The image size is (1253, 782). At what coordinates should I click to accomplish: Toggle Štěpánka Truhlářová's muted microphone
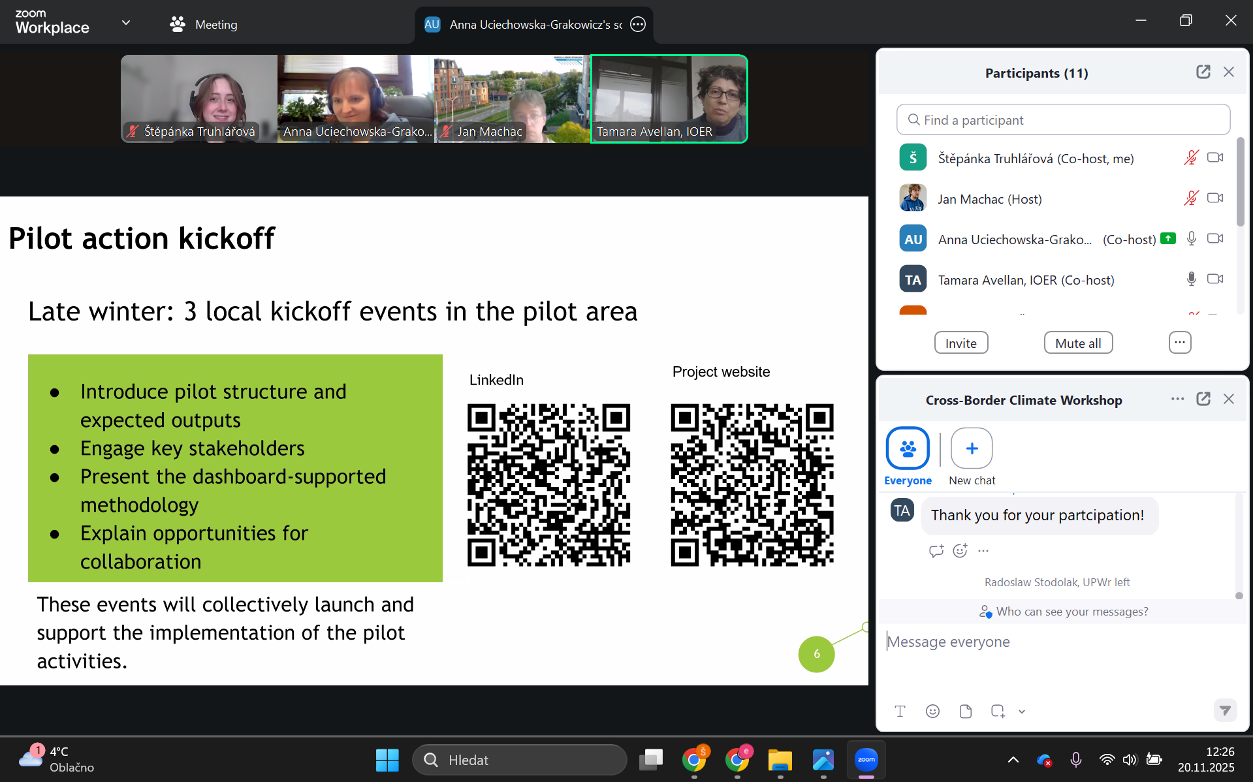[x=1191, y=158]
